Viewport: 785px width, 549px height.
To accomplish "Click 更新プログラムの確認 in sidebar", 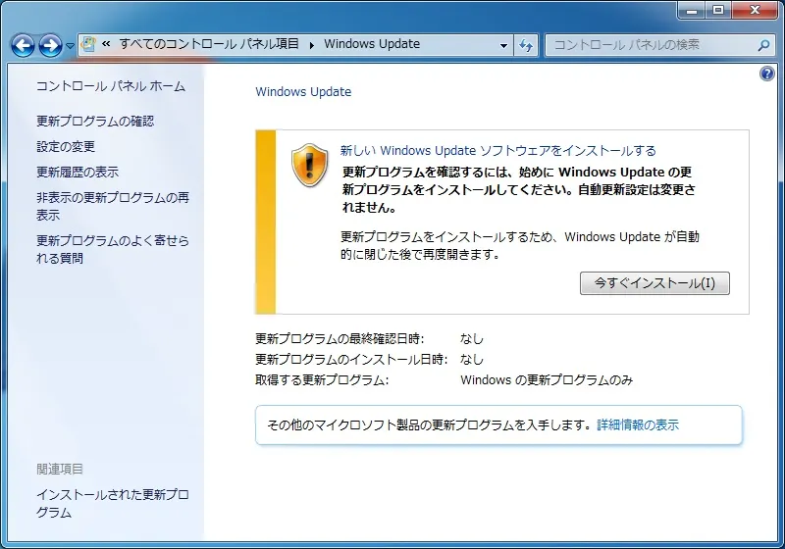I will click(x=95, y=121).
